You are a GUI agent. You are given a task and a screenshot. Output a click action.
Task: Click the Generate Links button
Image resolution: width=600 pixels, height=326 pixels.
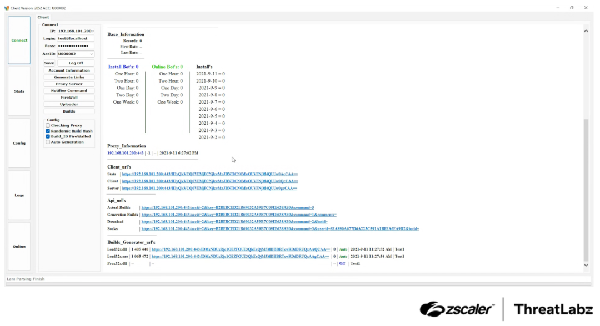point(69,77)
